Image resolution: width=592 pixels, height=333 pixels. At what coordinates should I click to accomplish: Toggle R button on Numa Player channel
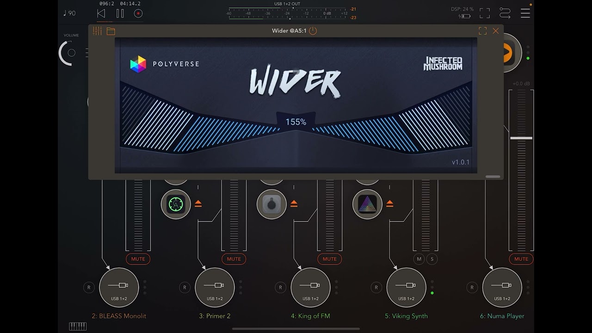tap(472, 287)
